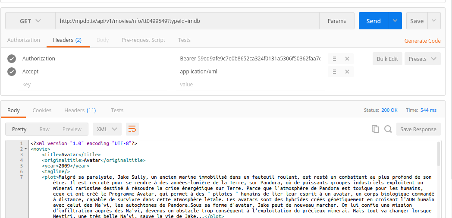Click the empty new header key field

pyautogui.click(x=93, y=85)
